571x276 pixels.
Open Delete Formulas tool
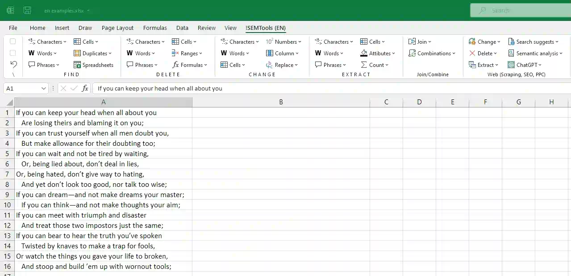click(x=190, y=65)
